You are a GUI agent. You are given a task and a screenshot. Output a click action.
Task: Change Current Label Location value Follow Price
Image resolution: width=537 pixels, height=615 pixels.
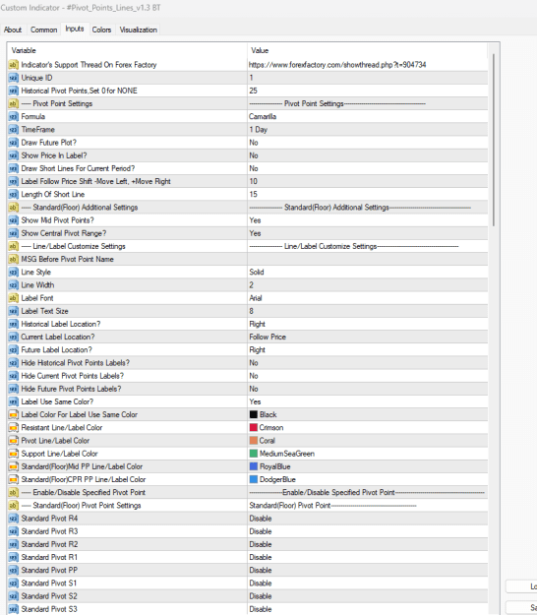coord(368,337)
